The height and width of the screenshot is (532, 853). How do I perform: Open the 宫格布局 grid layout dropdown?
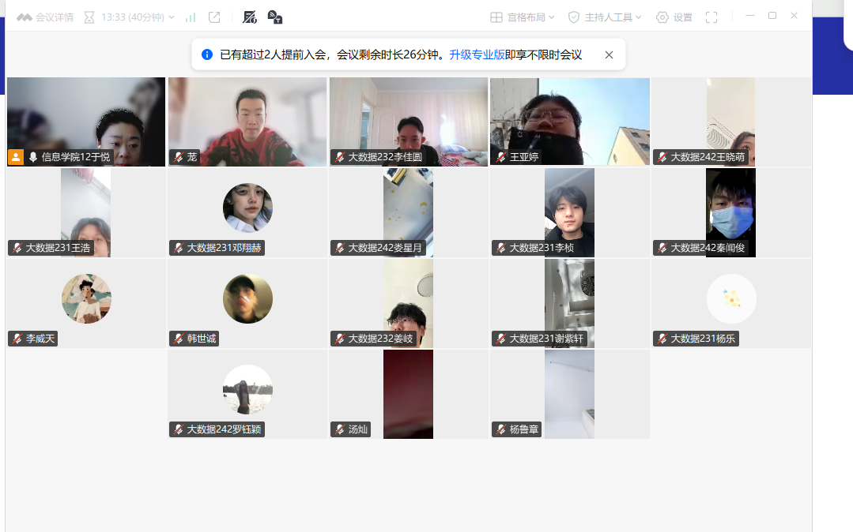522,17
